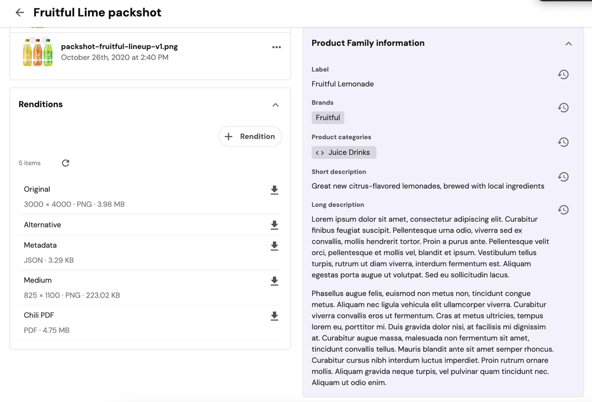Show Short description change history
Screen dimensions: 592x402
click(x=563, y=177)
